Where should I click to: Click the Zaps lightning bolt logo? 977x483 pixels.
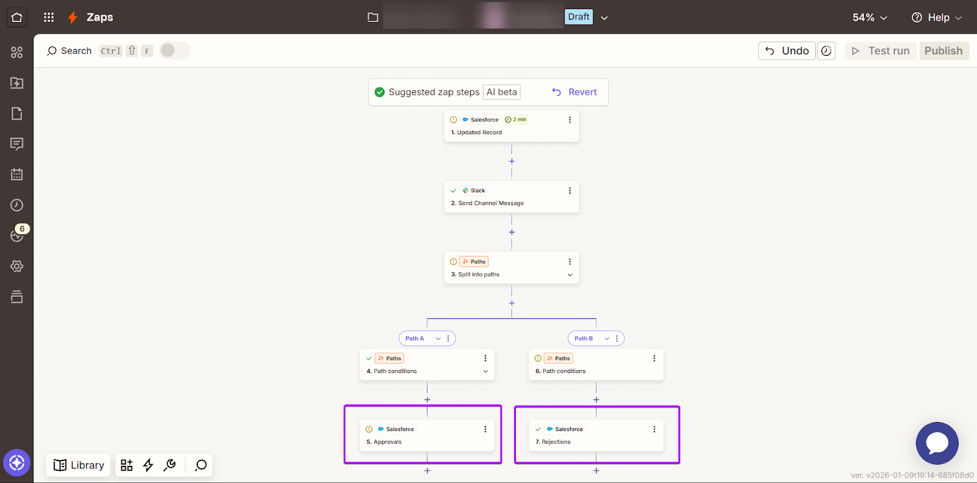tap(73, 17)
